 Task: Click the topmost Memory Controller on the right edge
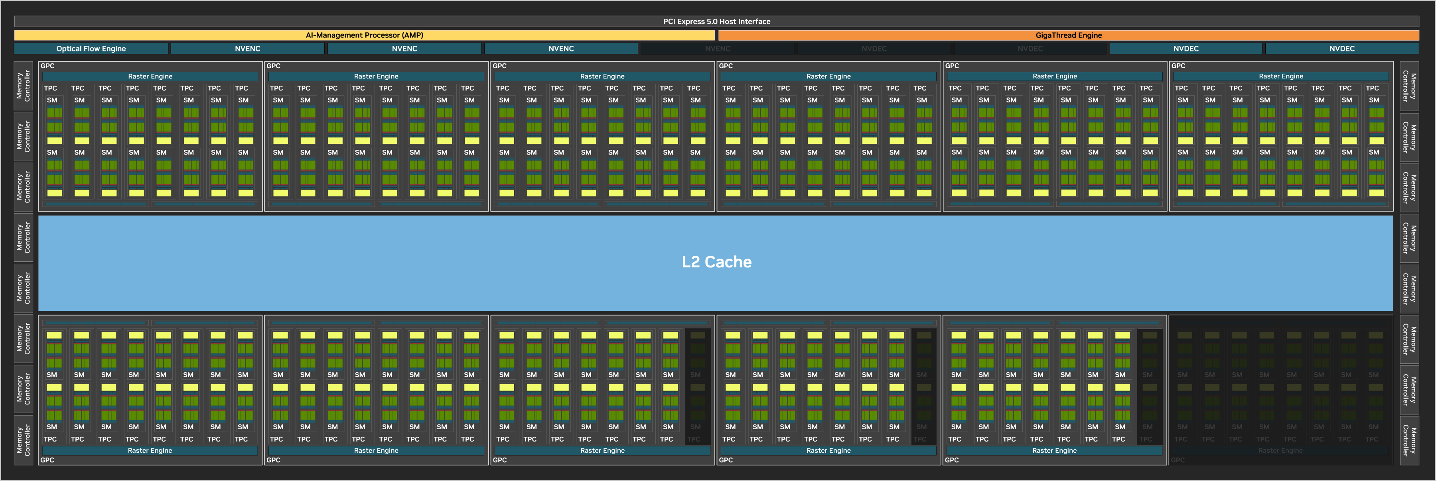point(1409,86)
